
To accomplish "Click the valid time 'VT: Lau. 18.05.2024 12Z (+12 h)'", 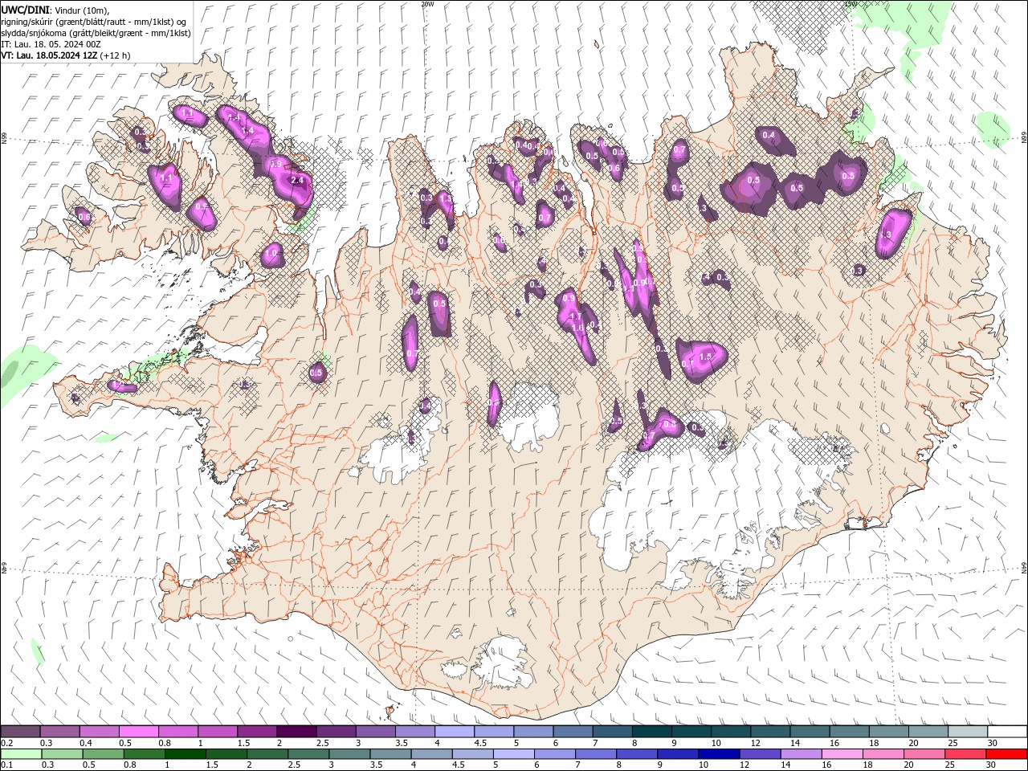I will [x=66, y=55].
